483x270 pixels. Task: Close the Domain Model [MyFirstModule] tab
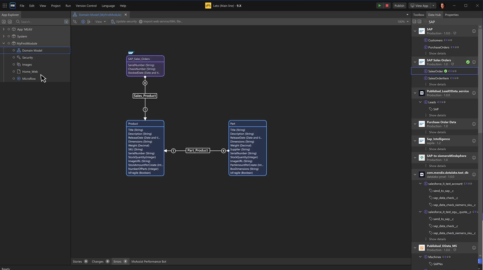(x=125, y=15)
